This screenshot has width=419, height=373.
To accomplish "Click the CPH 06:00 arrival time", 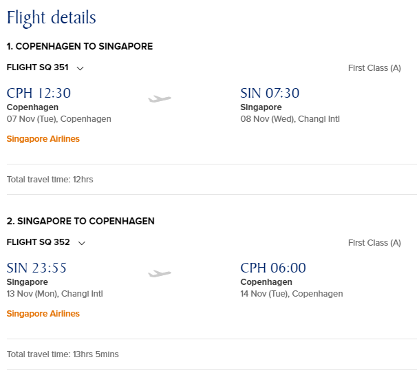I will 273,268.
